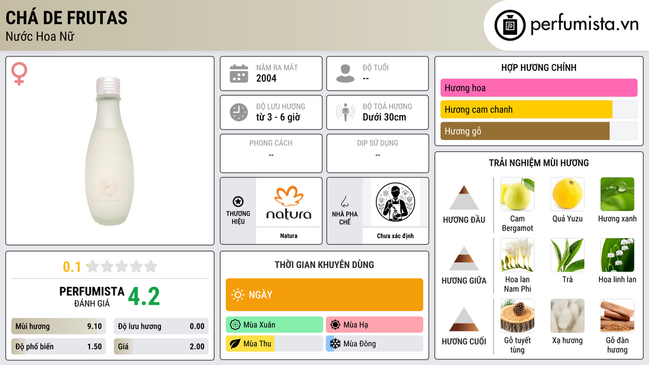Viewport: 649px width, 365px height.
Task: Click the longevity value từ 3 - 6 giờ
Action: click(278, 117)
